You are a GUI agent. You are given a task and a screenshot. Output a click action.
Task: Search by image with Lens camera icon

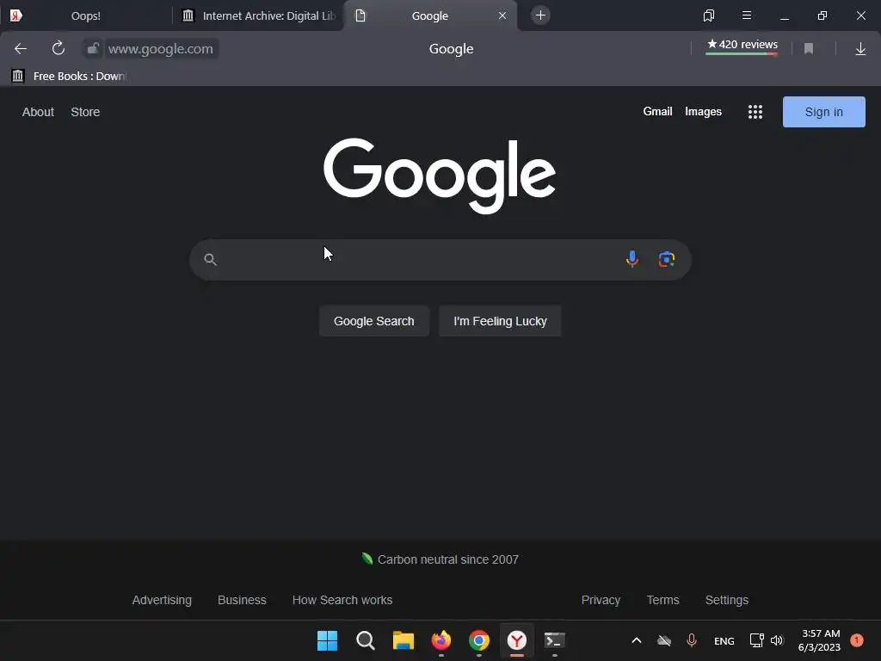pos(667,259)
